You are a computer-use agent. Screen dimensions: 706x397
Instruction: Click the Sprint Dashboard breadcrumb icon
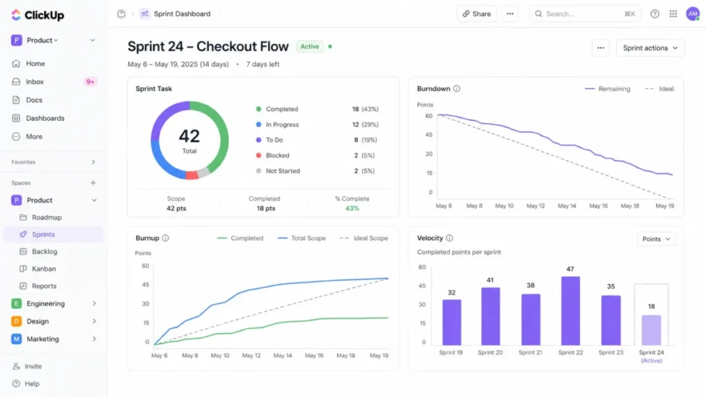tap(145, 14)
